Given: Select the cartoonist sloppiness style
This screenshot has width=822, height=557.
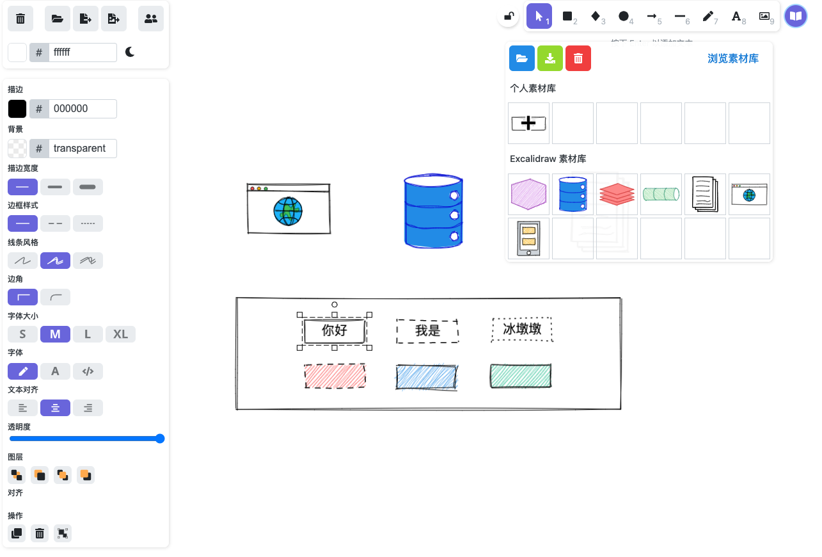Looking at the screenshot, I should click(x=88, y=261).
